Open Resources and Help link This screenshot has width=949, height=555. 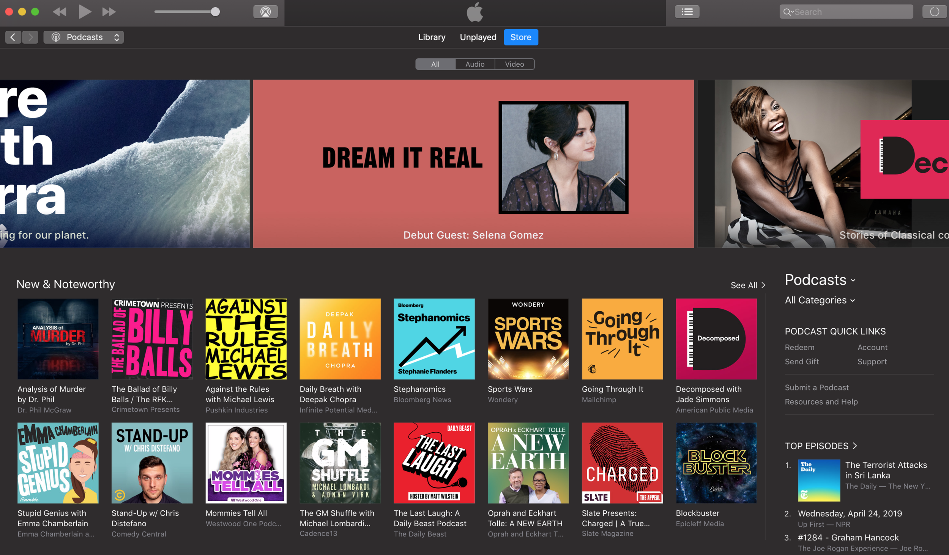[x=821, y=401]
